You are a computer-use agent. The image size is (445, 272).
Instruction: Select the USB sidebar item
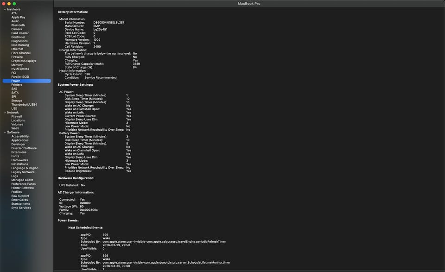[14, 108]
